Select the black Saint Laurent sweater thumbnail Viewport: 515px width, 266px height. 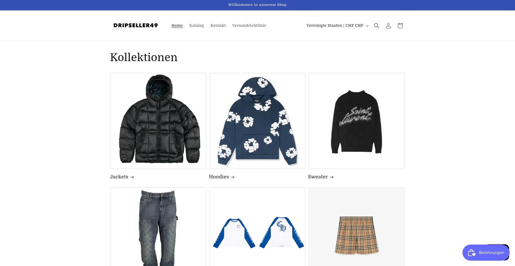tap(356, 121)
